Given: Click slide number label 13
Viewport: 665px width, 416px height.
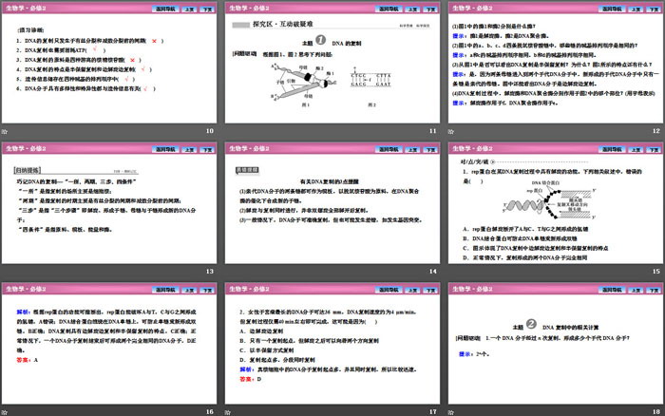Looking at the screenshot, I should (x=210, y=272).
